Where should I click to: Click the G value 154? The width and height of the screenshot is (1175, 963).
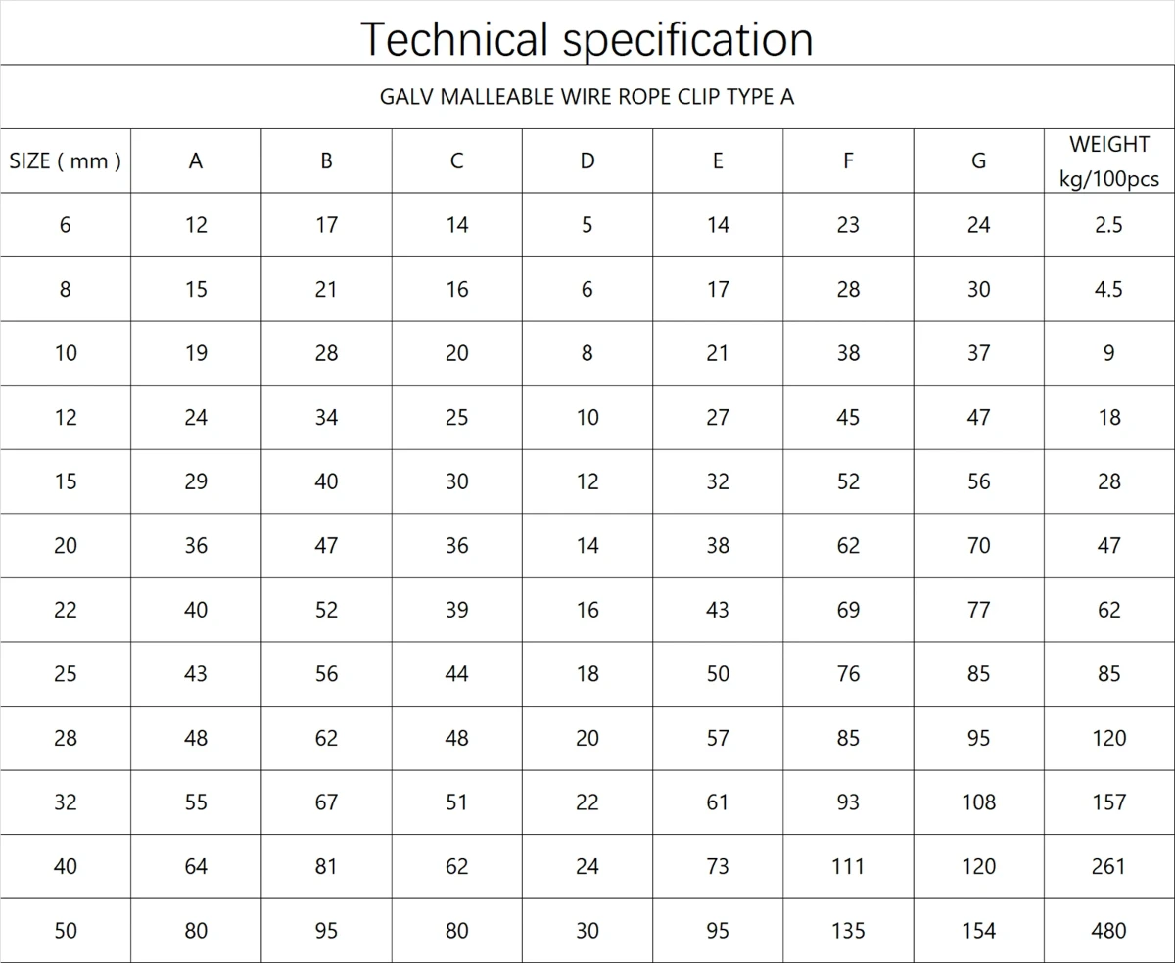click(x=978, y=931)
